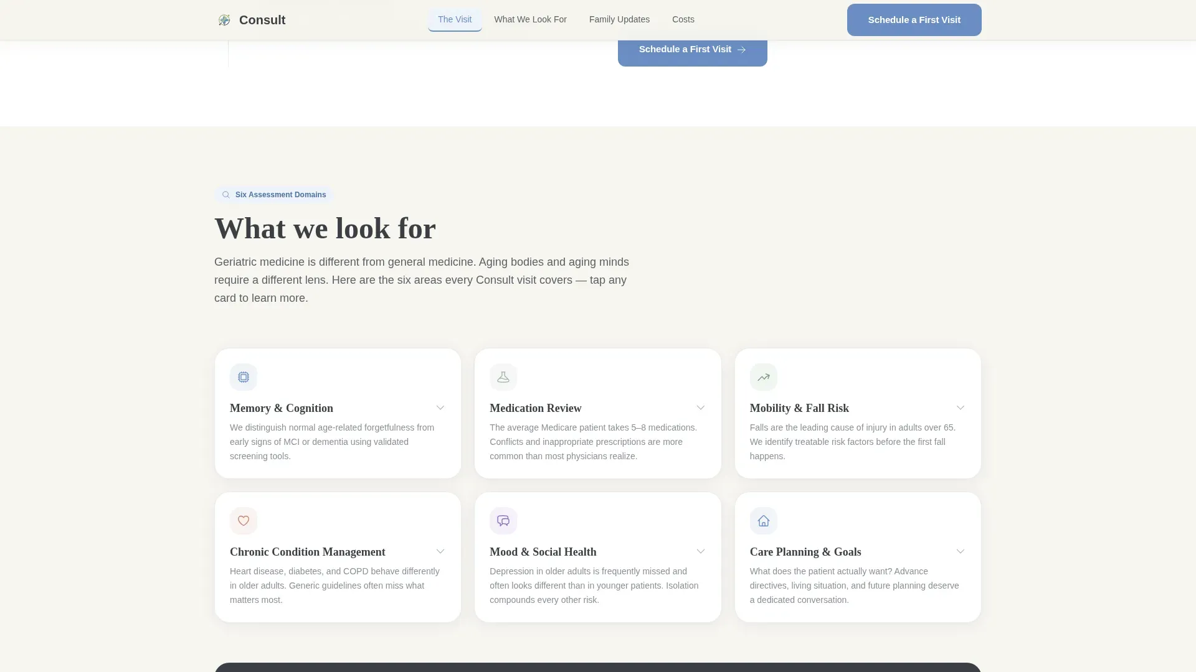Click the Mood & Social Health title
Screen dimensions: 1196x672
pos(543,552)
